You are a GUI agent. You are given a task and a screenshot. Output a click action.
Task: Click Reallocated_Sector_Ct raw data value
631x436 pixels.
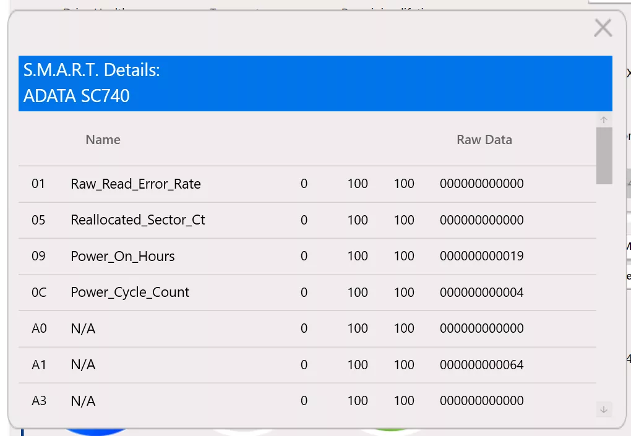pyautogui.click(x=482, y=220)
